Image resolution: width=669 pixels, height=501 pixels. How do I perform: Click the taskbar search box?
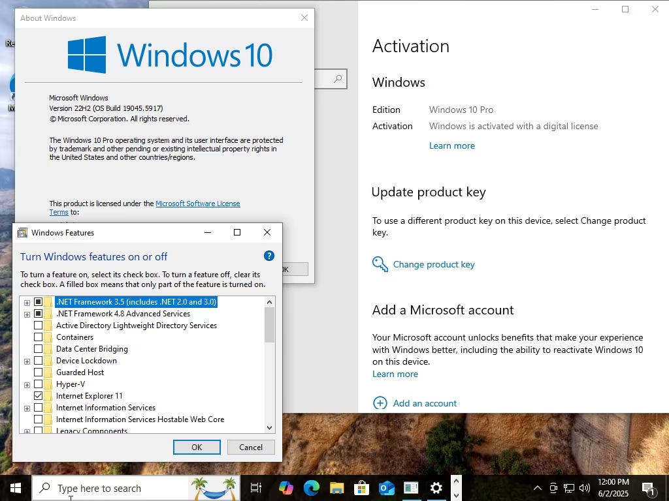click(x=136, y=488)
